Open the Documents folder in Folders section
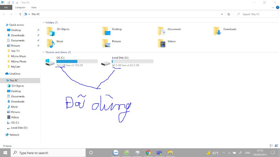Image resolution: width=280 pixels, height=157 pixels. tap(170, 31)
